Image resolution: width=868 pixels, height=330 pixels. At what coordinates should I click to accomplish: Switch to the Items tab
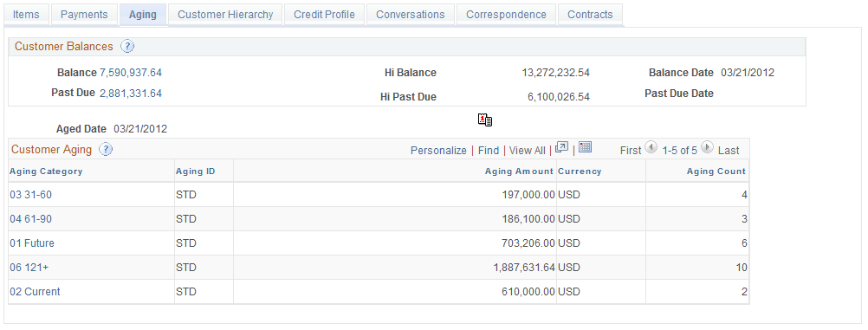(x=26, y=15)
